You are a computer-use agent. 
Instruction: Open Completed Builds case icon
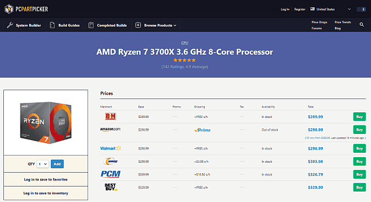[x=91, y=25]
